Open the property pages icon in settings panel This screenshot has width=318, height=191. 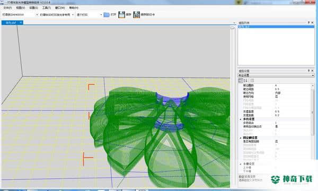point(252,81)
